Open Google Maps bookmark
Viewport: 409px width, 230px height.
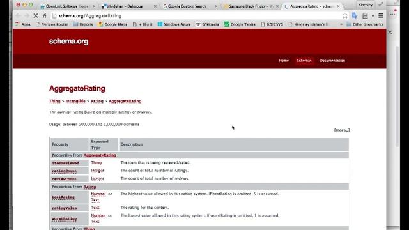(x=112, y=24)
